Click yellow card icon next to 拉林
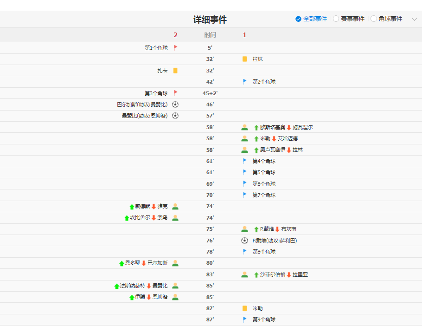This screenshot has height=326, width=422. 245,59
